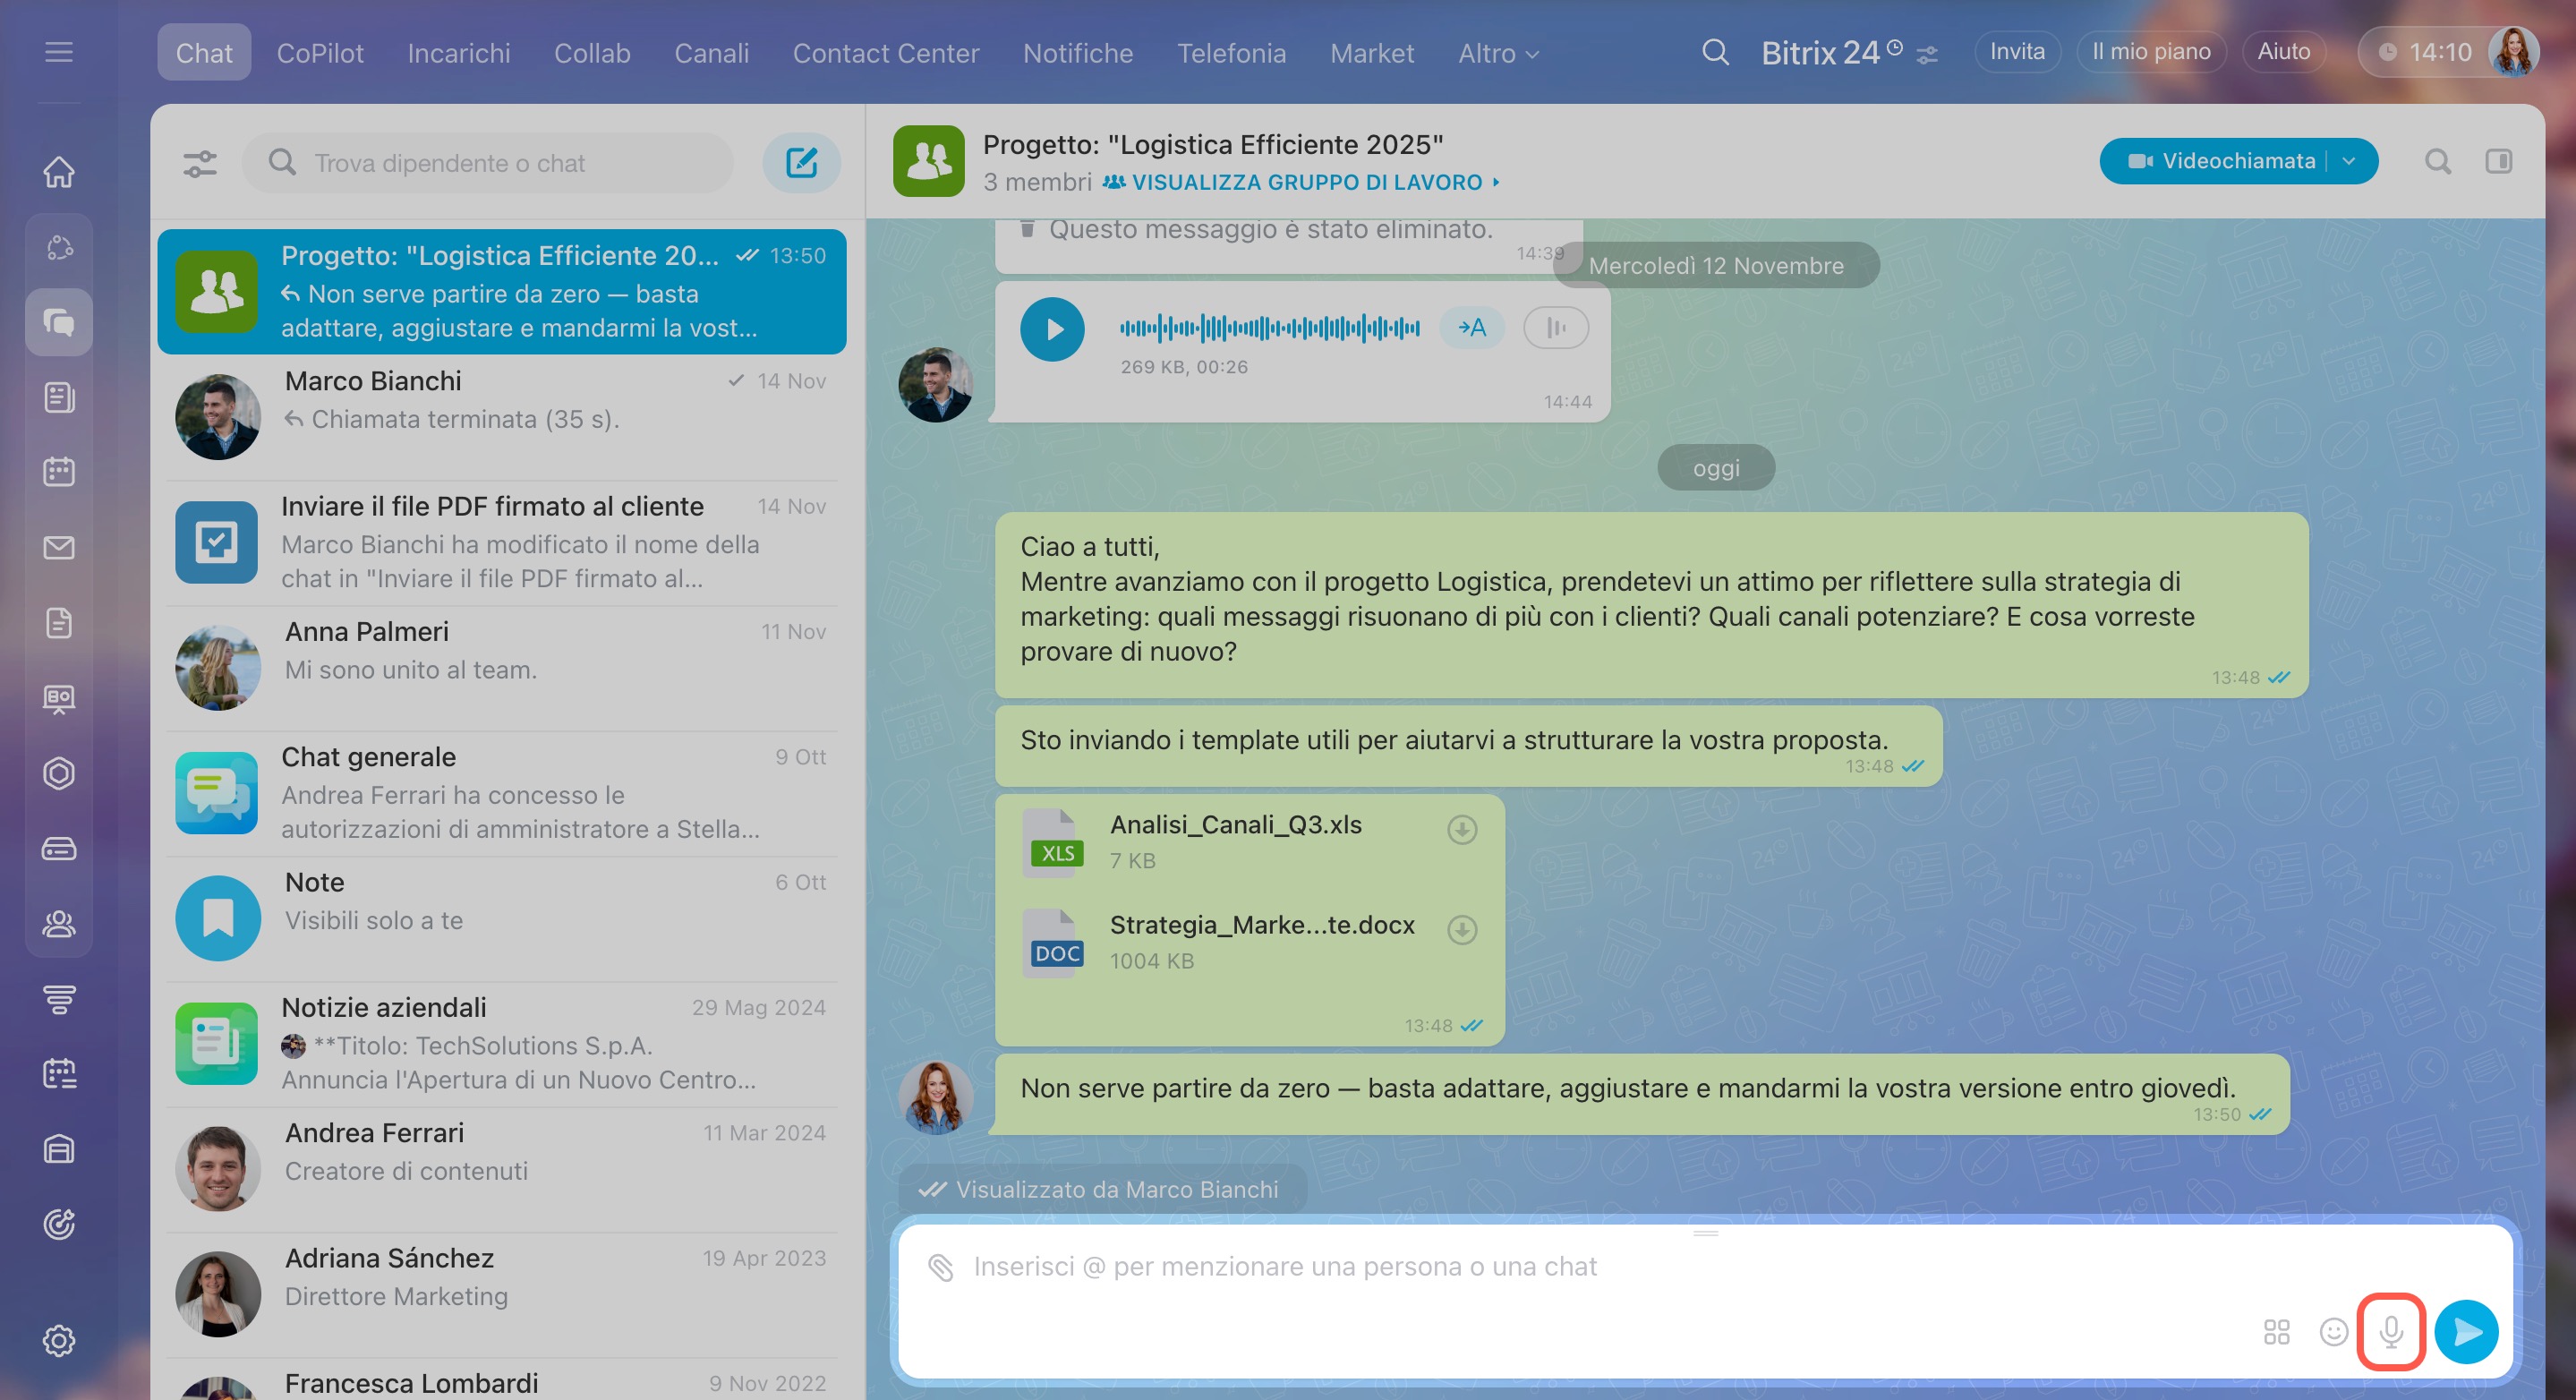This screenshot has height=1400, width=2576.
Task: Open the emoji picker smiley icon
Action: pos(2333,1331)
